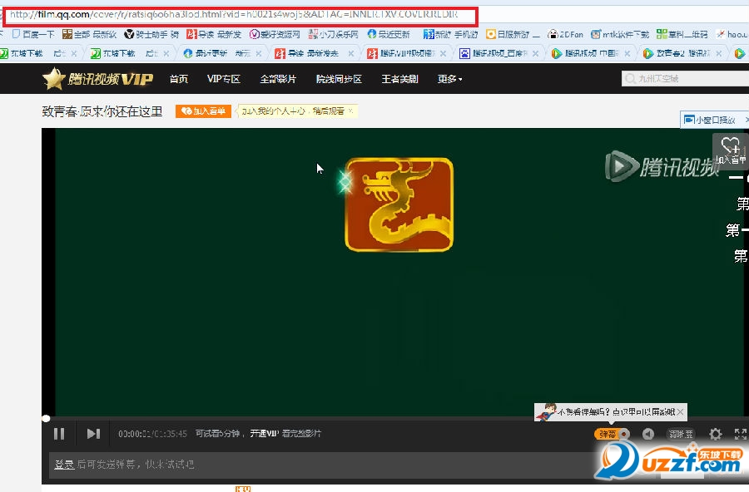The height and width of the screenshot is (492, 749).
Task: Open the VIP专区 section
Action: pos(224,79)
